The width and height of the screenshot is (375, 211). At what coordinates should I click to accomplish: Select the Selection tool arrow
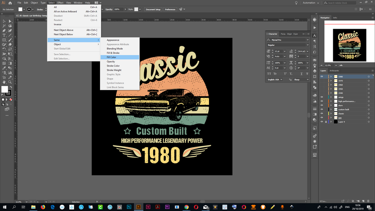(x=4, y=21)
